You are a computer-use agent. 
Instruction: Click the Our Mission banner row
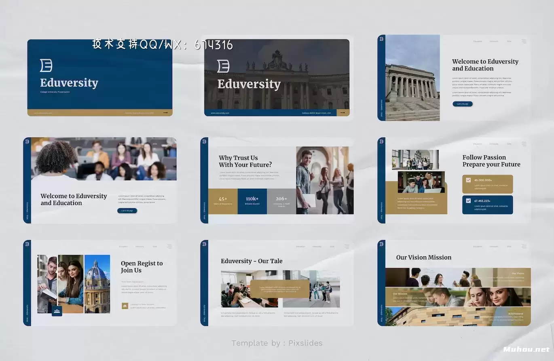click(458, 297)
